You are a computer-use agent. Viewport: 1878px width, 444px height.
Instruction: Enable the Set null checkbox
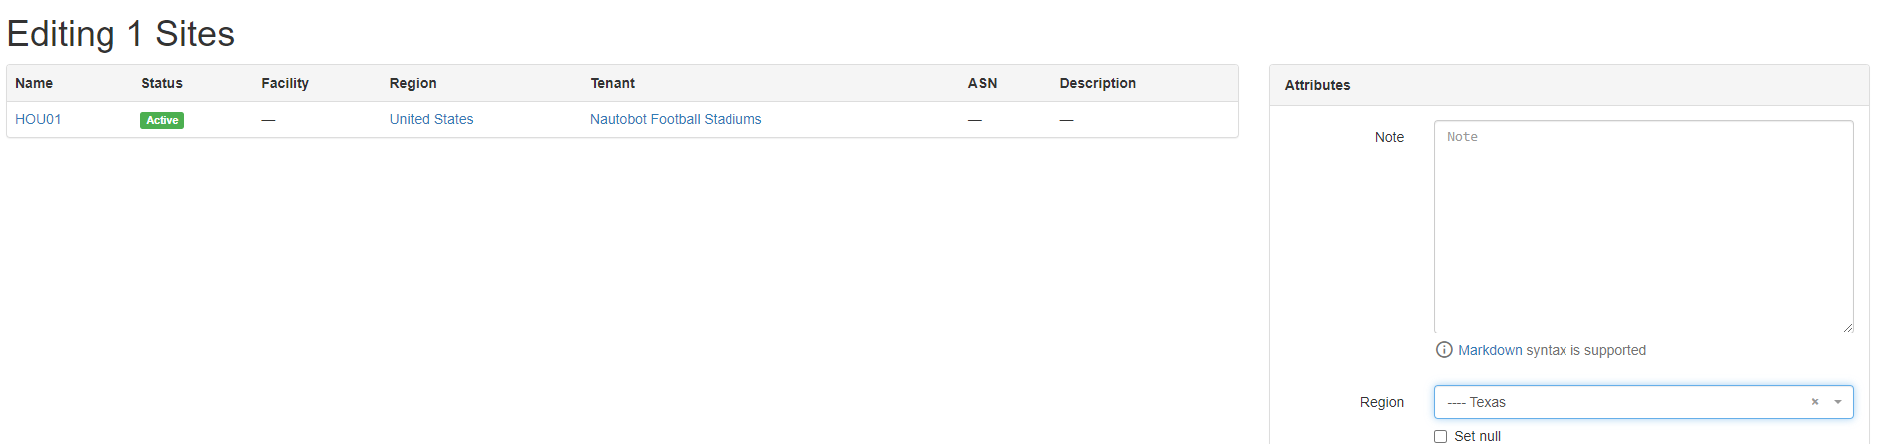point(1440,436)
